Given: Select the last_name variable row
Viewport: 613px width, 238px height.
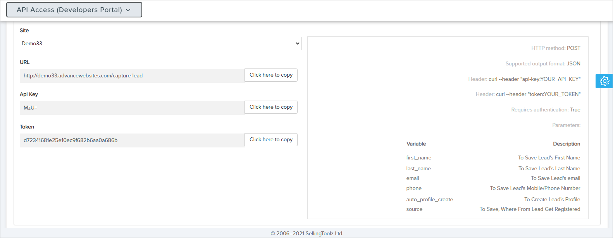Looking at the screenshot, I should tap(418, 169).
